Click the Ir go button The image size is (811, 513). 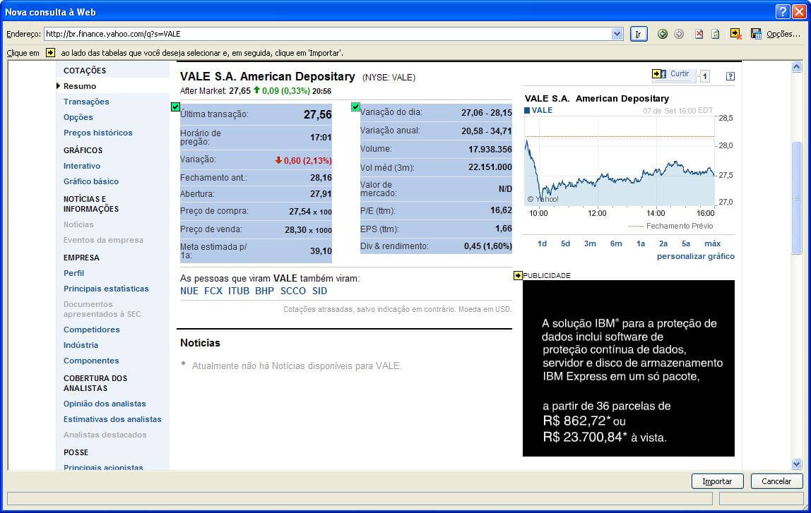tap(638, 34)
